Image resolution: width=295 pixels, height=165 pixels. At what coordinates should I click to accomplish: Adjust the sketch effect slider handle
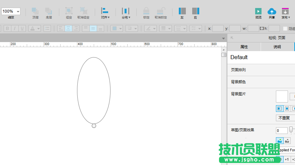click(291, 130)
